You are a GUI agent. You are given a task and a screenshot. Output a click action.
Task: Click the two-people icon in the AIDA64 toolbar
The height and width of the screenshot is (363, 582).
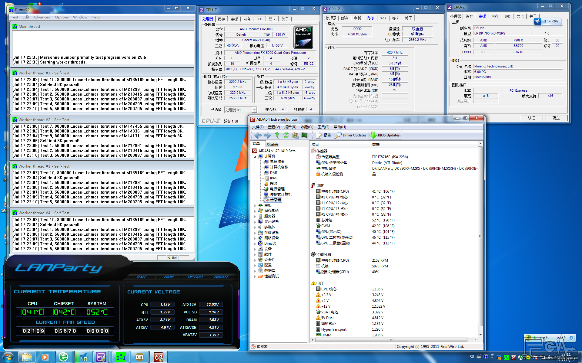(295, 135)
